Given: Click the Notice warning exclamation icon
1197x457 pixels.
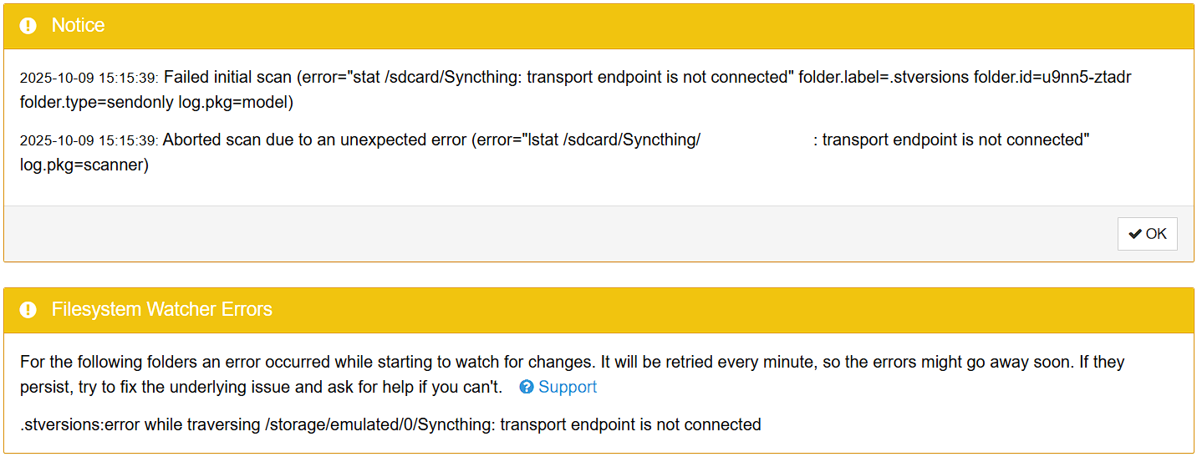Looking at the screenshot, I should pos(28,26).
